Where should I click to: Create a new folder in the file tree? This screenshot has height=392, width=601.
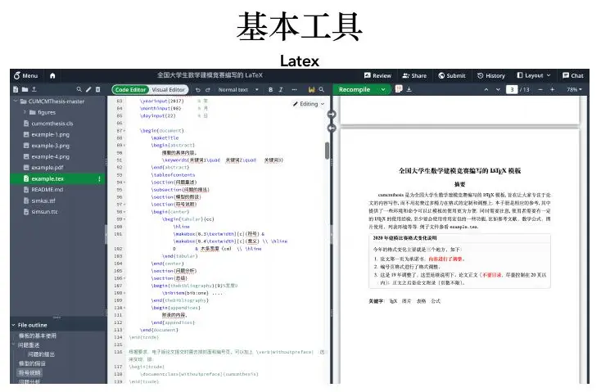pos(25,89)
